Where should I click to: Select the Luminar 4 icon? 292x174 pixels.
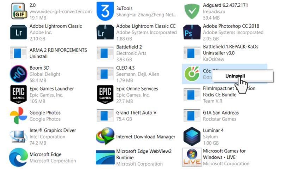tap(192, 137)
